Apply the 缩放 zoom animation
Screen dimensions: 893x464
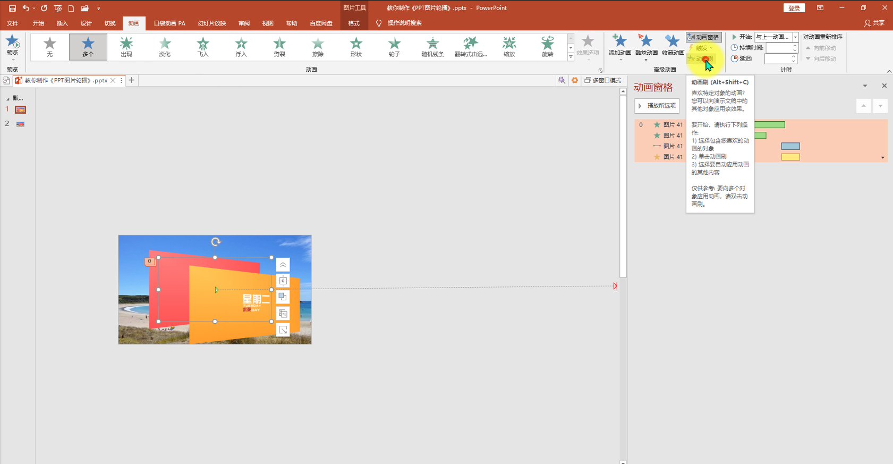[x=509, y=47]
